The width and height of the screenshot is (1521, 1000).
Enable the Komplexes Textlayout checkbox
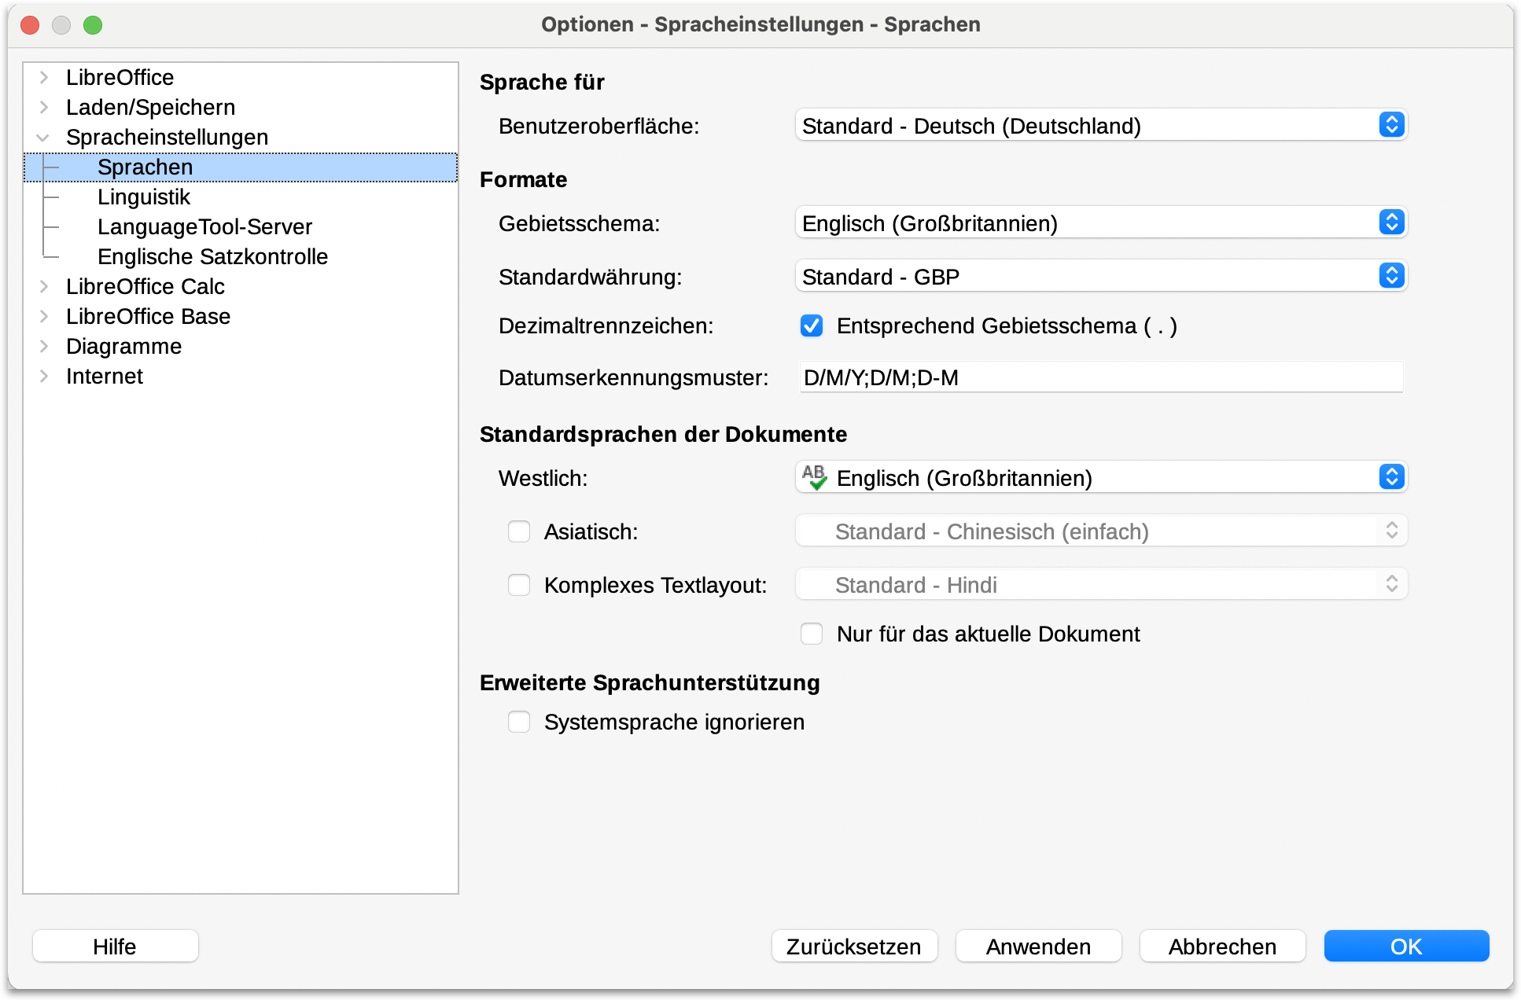[x=519, y=585]
